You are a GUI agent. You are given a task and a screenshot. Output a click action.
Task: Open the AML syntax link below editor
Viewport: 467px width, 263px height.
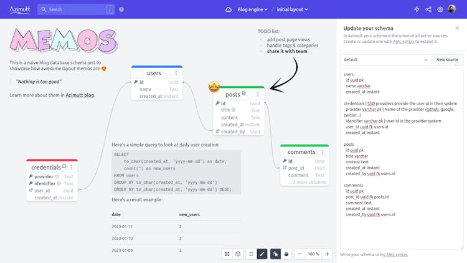pyautogui.click(x=397, y=255)
